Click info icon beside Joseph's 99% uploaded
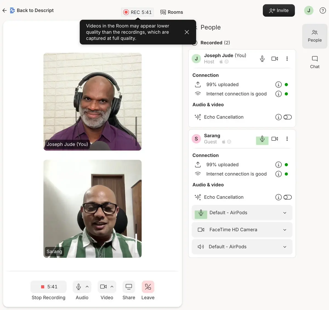This screenshot has height=310, width=329. coord(278,85)
